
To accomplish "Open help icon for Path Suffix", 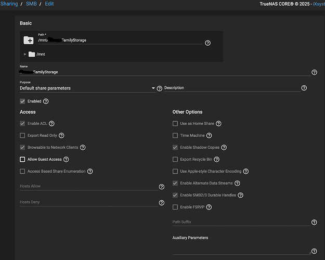I will pyautogui.click(x=314, y=222).
